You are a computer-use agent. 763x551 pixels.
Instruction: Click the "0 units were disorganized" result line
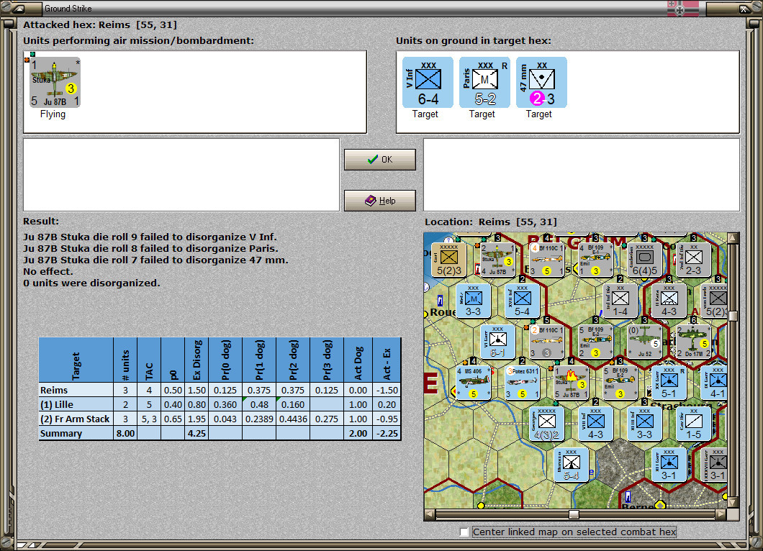point(91,283)
